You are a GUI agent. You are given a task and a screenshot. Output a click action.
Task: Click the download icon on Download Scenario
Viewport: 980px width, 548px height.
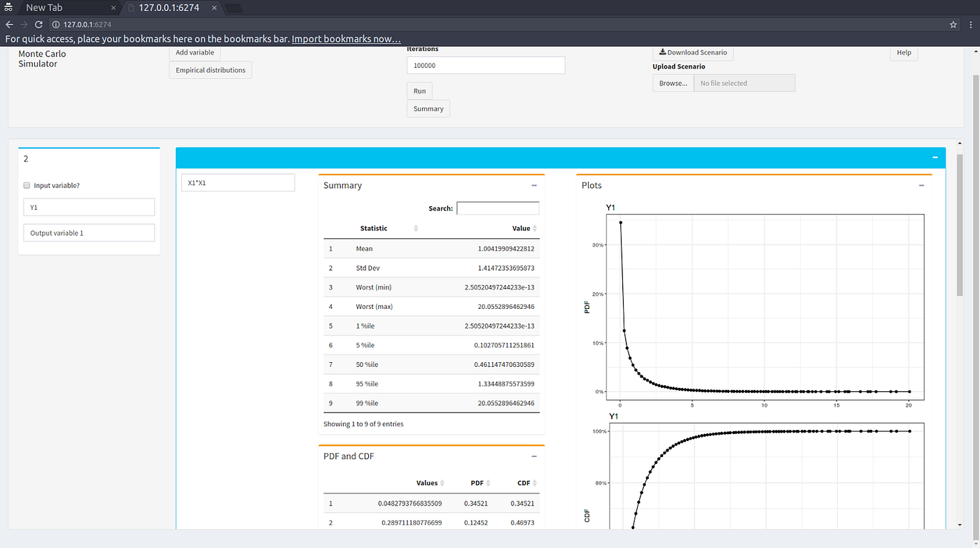coord(662,52)
